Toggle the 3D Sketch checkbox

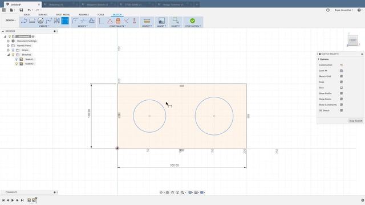coord(341,110)
